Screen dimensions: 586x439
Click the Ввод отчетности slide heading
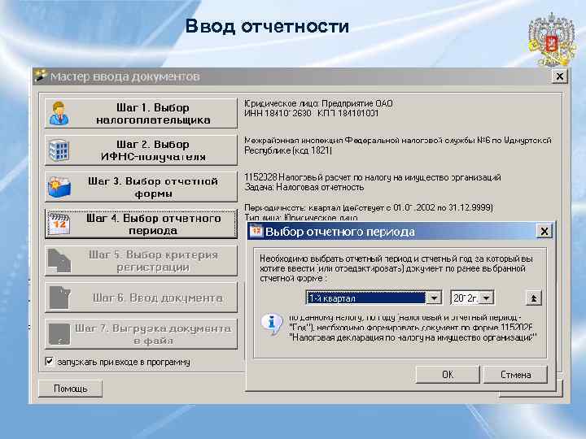pyautogui.click(x=267, y=26)
